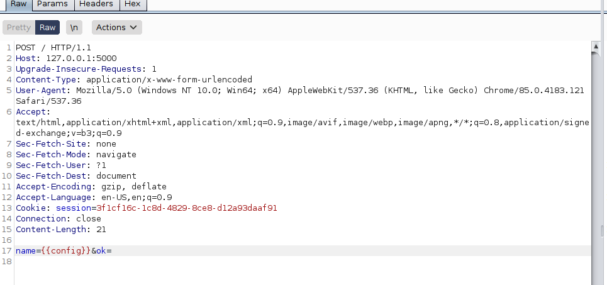The width and height of the screenshot is (607, 285).
Task: Click the d-exchange;v=b3;q=0.9 text
Action: pos(69,133)
